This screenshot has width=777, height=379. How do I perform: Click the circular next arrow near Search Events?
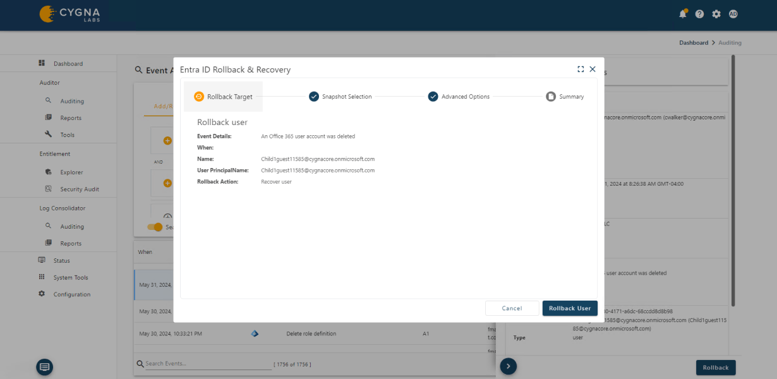tap(508, 366)
